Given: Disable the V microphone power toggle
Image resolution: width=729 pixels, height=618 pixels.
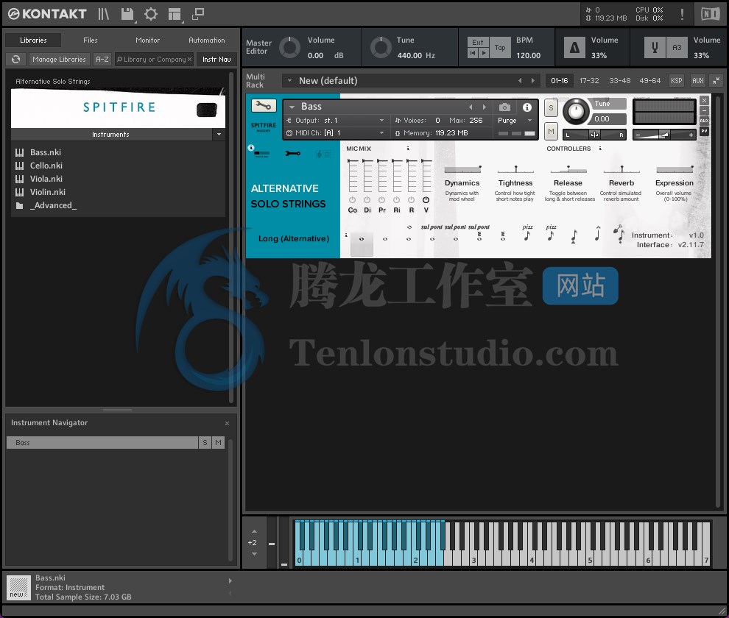Looking at the screenshot, I should click(x=426, y=200).
